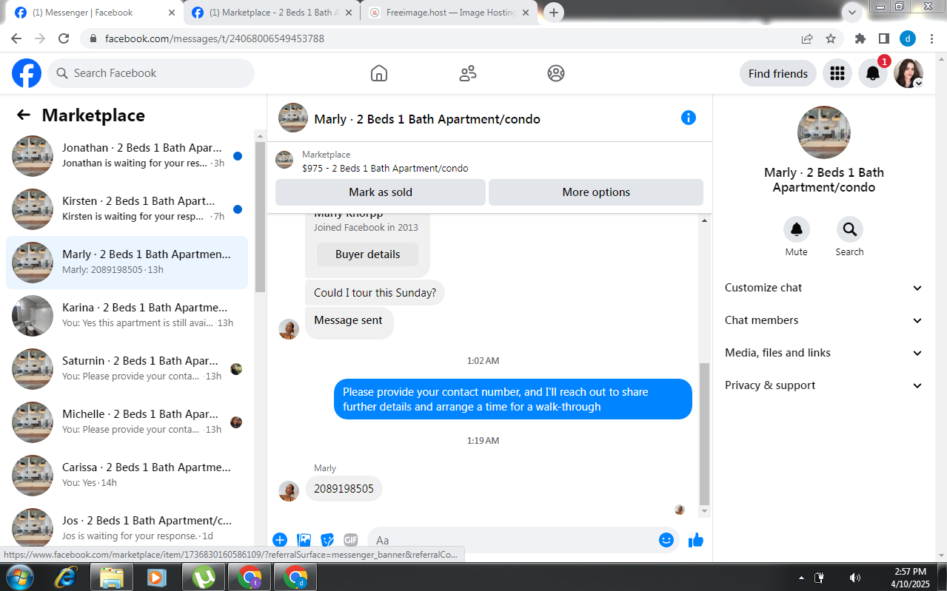Expand Chat members section

click(x=824, y=320)
